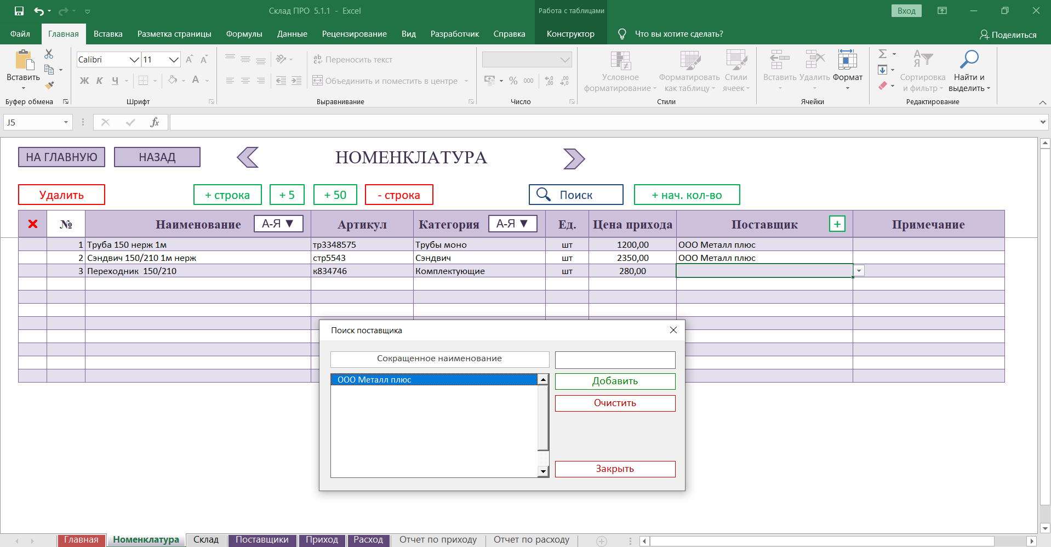Click the insert function fx icon

tap(155, 122)
